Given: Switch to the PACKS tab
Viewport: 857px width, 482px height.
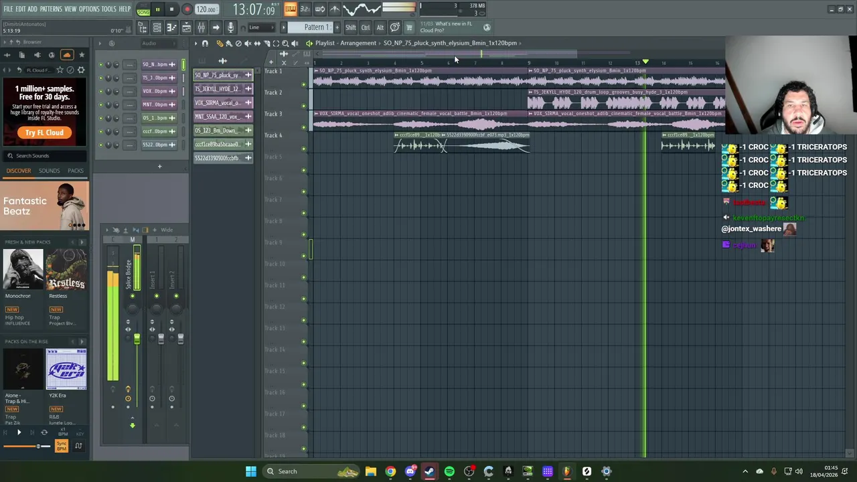Looking at the screenshot, I should pos(76,171).
